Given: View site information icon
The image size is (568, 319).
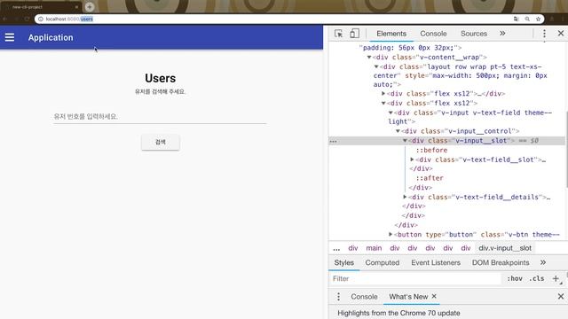Looking at the screenshot, I should tap(41, 19).
